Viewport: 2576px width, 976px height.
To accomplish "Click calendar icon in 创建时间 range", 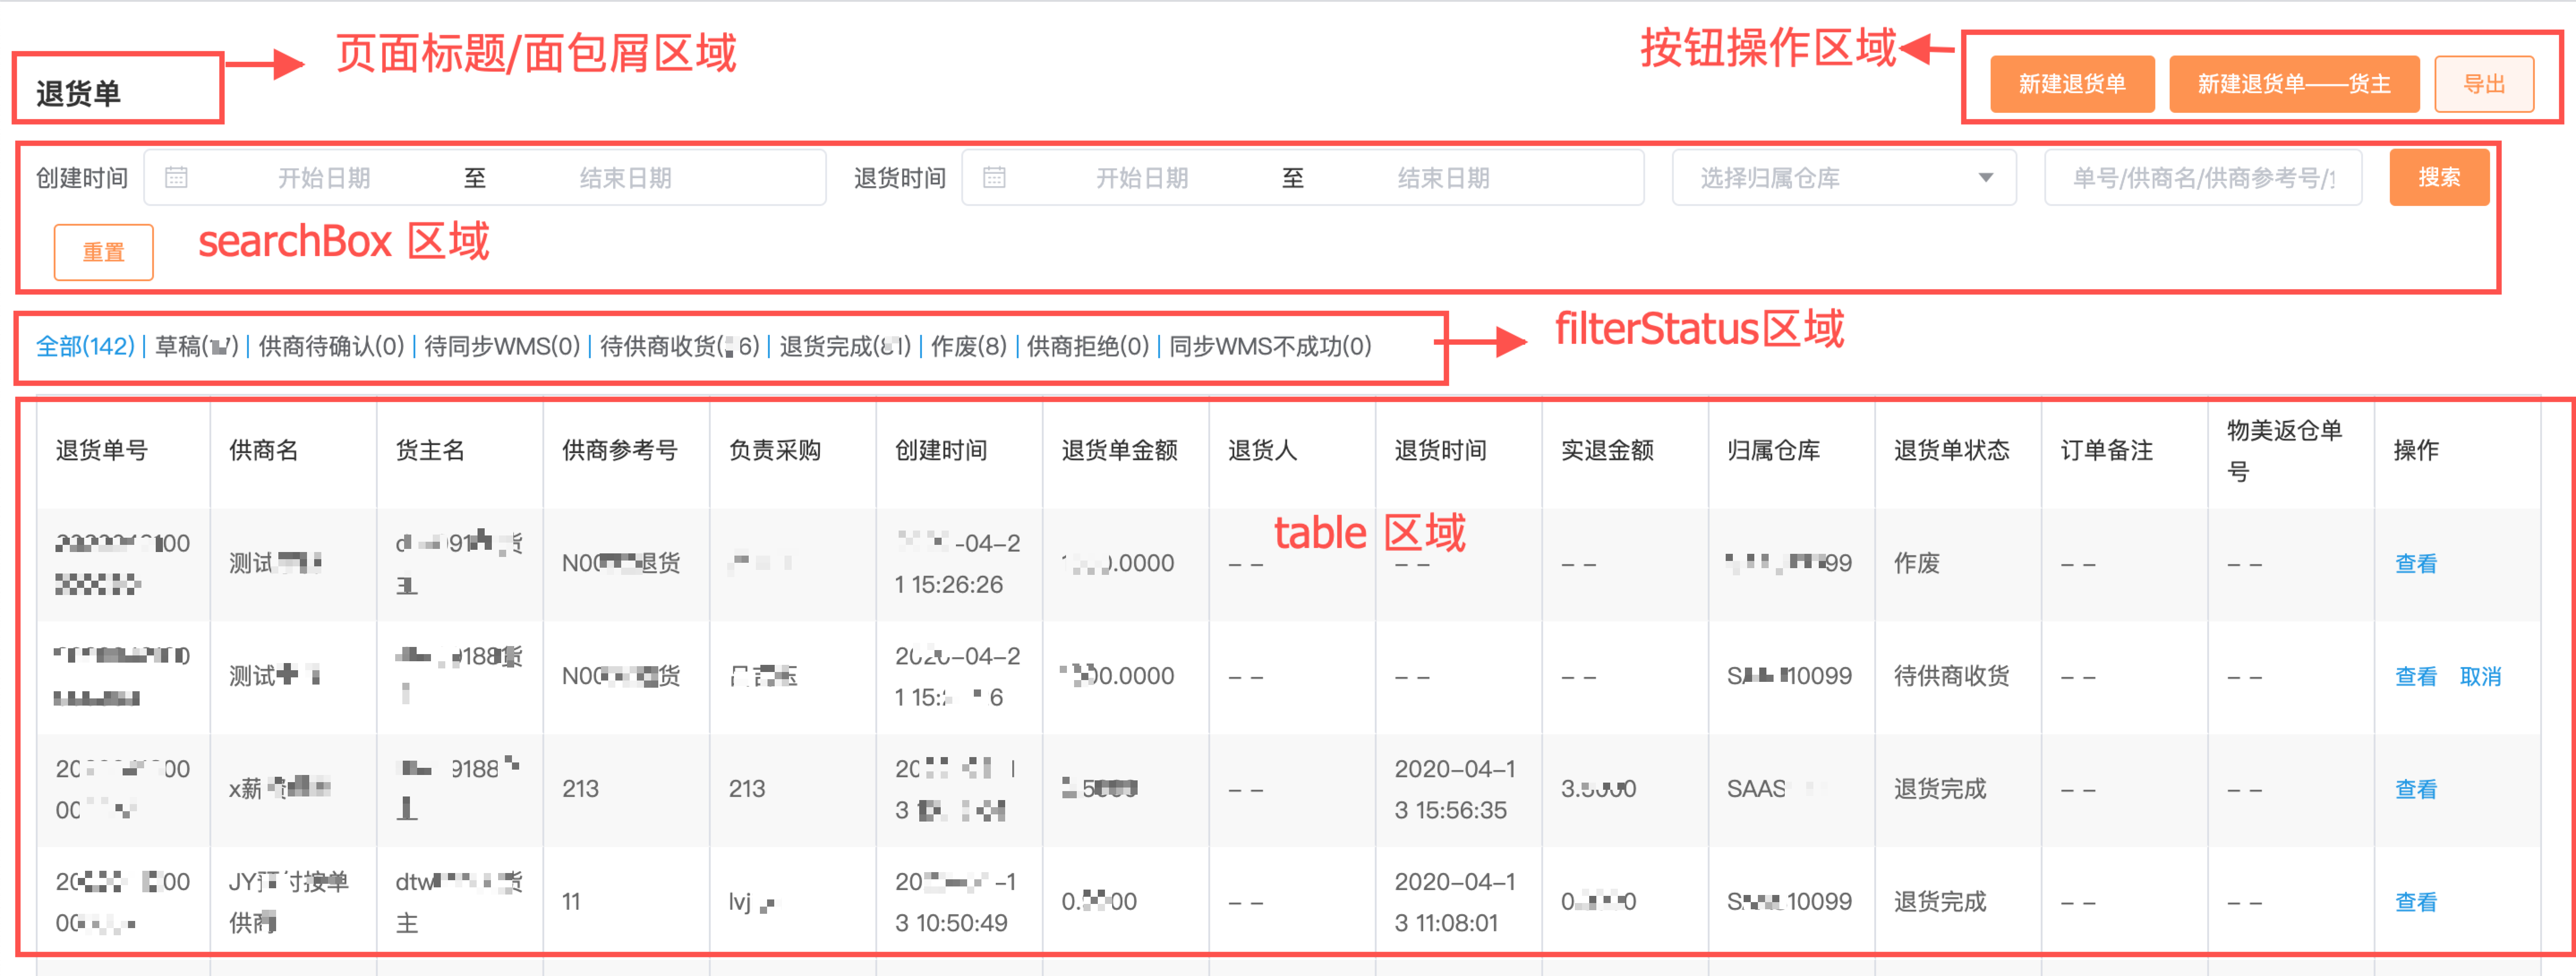I will [176, 178].
